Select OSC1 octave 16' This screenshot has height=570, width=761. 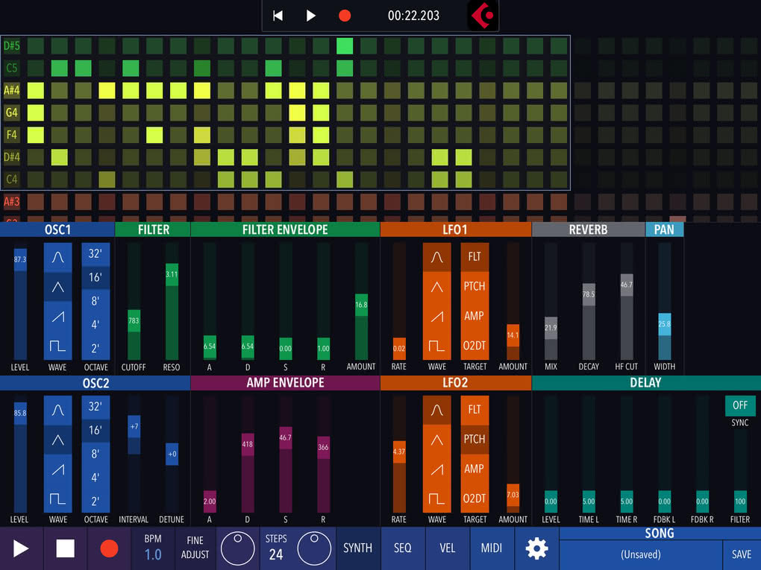(95, 278)
